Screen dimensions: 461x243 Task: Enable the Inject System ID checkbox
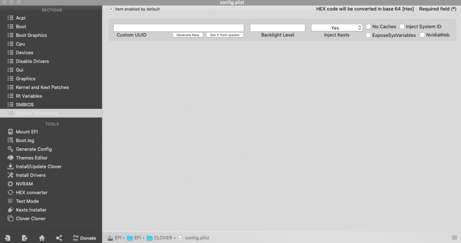(x=402, y=26)
